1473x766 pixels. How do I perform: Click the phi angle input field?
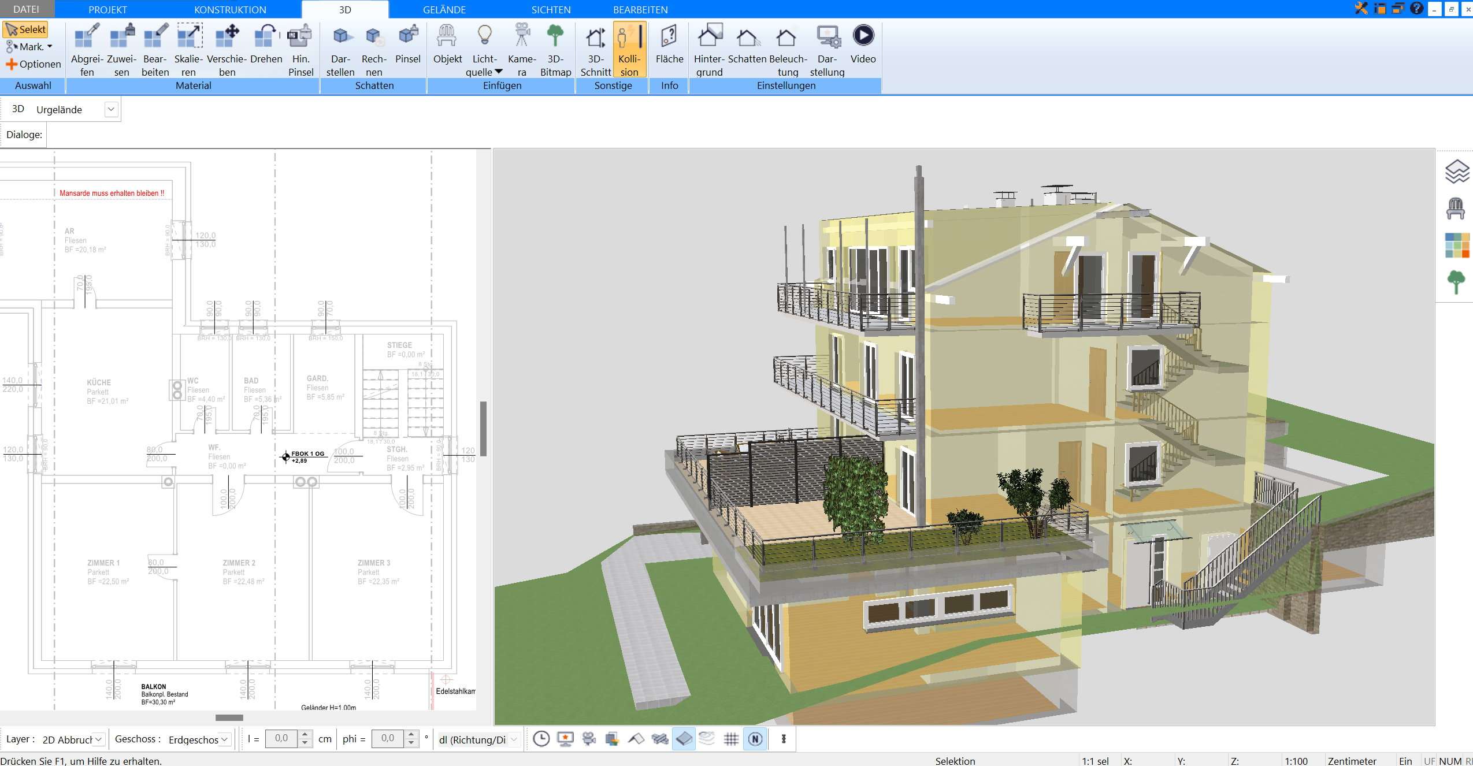(x=388, y=739)
